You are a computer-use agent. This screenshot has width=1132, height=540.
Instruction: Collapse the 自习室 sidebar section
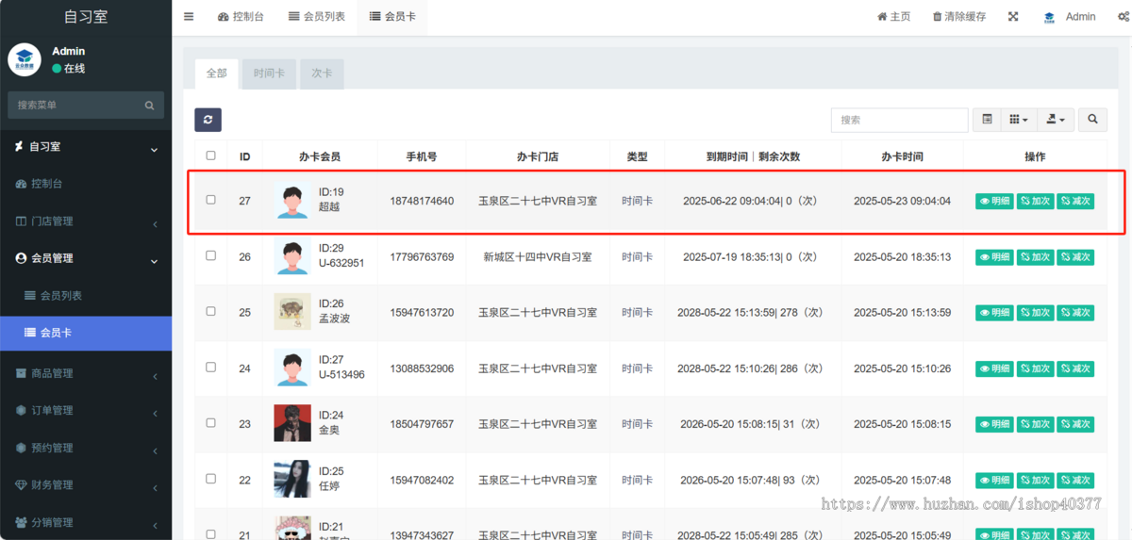[x=86, y=147]
